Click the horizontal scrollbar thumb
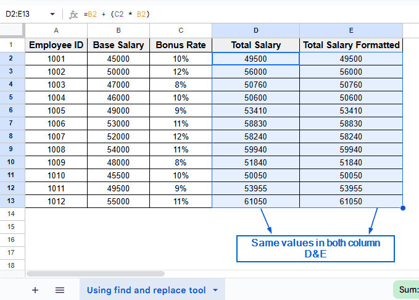Viewport: 419px width, 300px height. [x=96, y=274]
